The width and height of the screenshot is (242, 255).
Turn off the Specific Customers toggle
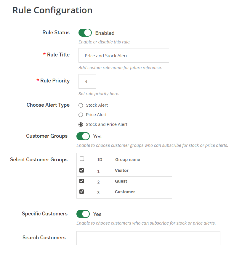[83, 214]
